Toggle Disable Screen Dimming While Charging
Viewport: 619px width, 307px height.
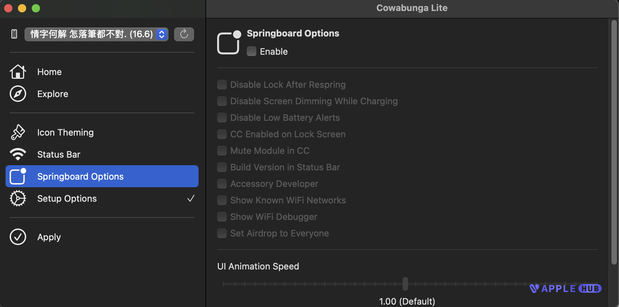coord(222,101)
